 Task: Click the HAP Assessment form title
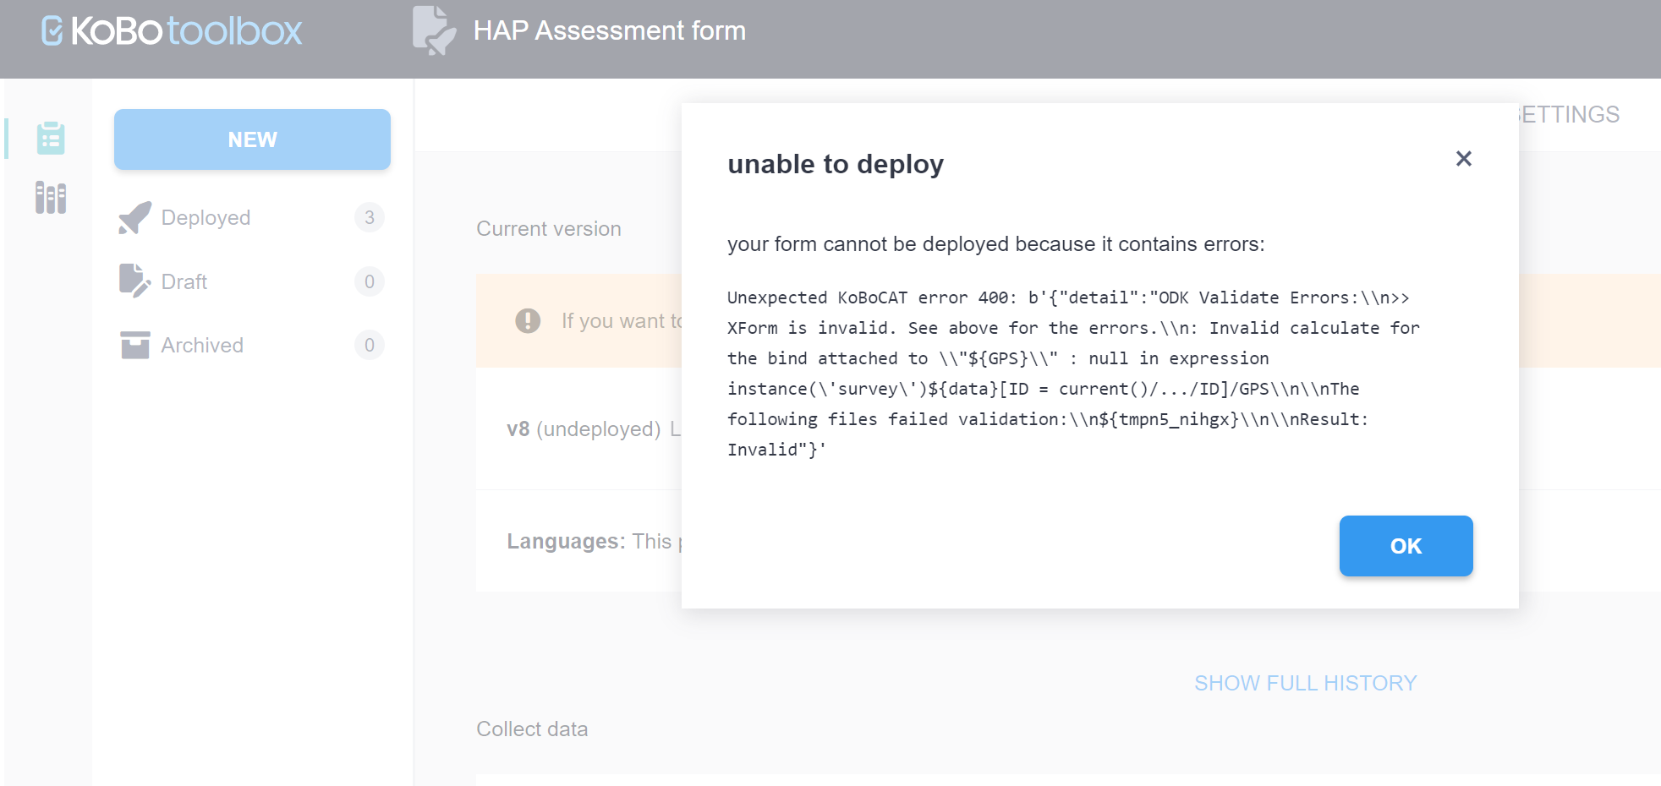pos(609,31)
